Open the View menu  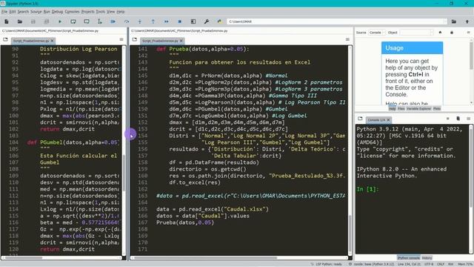[110, 12]
